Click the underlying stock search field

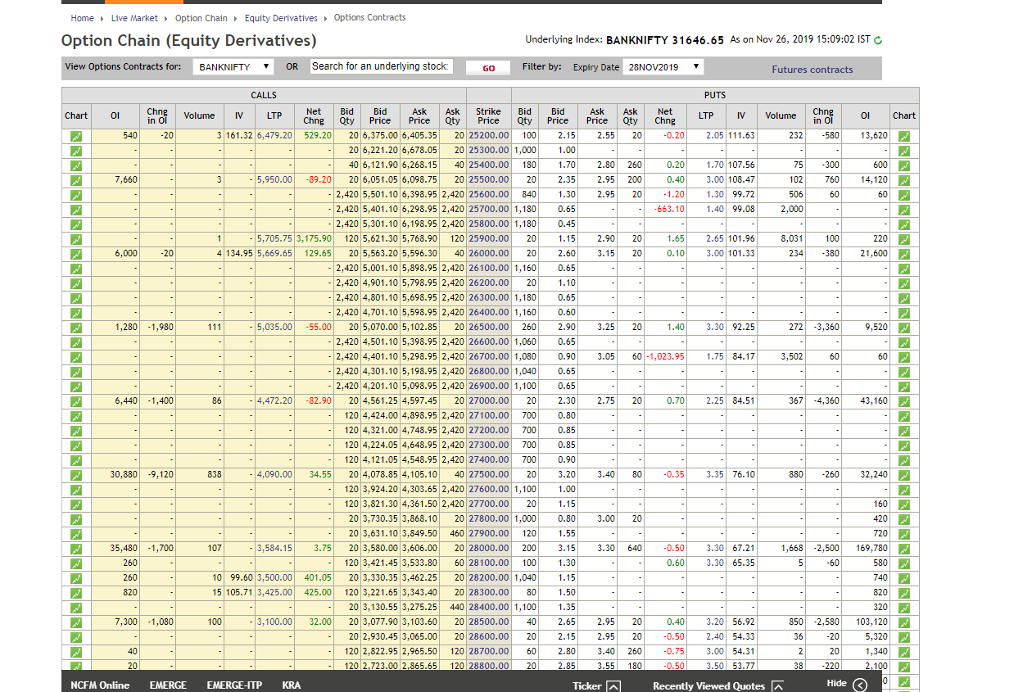pyautogui.click(x=381, y=66)
